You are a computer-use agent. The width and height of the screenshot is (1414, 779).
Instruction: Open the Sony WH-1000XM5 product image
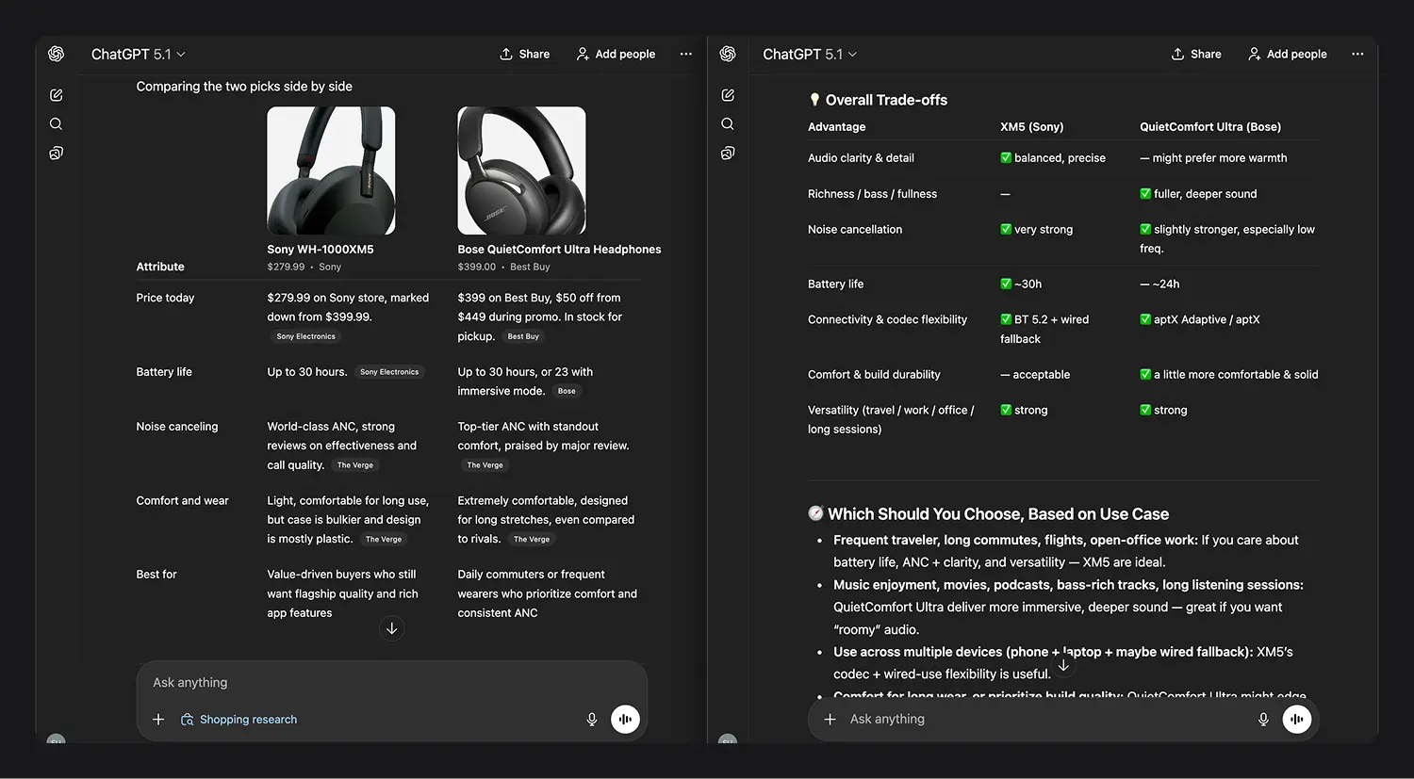click(x=331, y=170)
